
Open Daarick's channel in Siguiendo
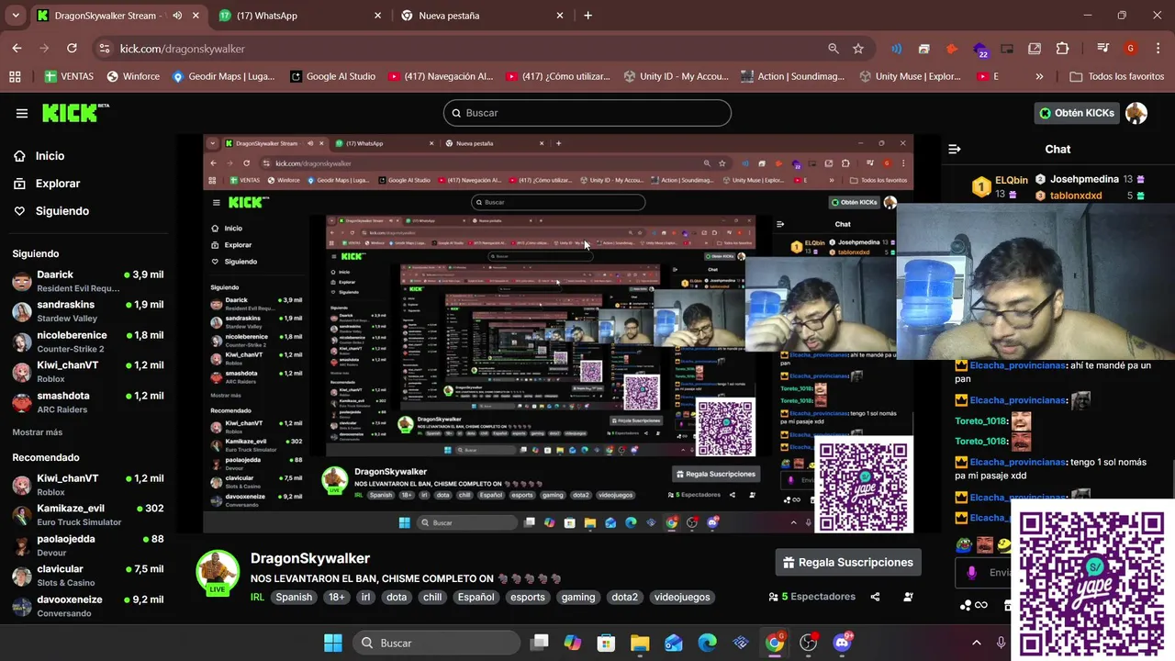click(87, 281)
